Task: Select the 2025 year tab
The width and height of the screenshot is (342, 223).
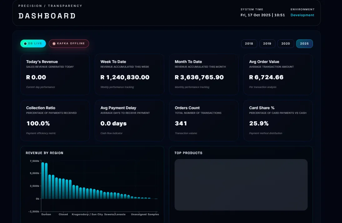Action: tap(305, 44)
